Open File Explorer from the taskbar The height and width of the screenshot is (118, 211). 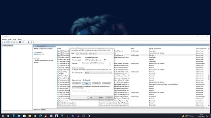pyautogui.click(x=30, y=116)
